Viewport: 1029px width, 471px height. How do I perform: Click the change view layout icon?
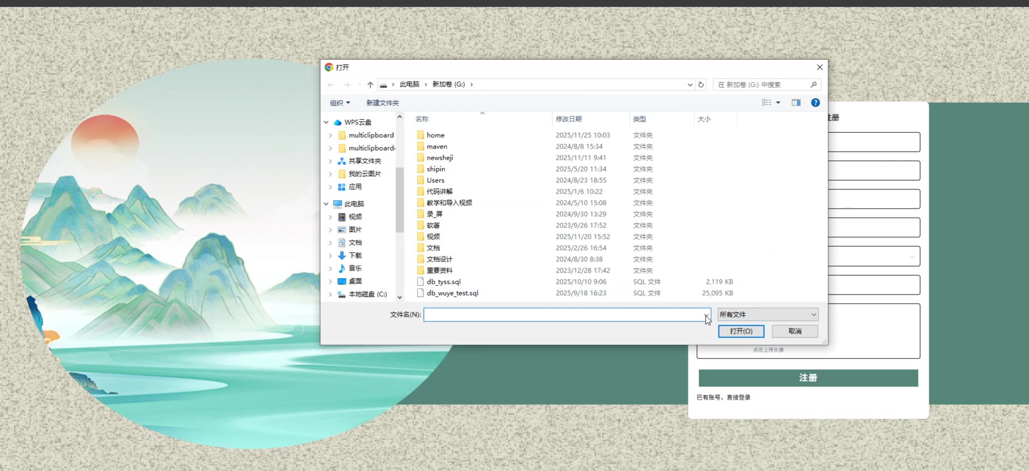point(767,103)
